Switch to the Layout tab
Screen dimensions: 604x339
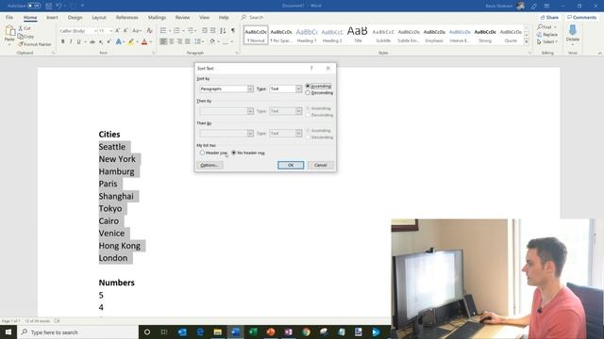tap(98, 17)
